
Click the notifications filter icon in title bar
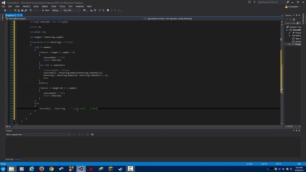pos(254,2)
